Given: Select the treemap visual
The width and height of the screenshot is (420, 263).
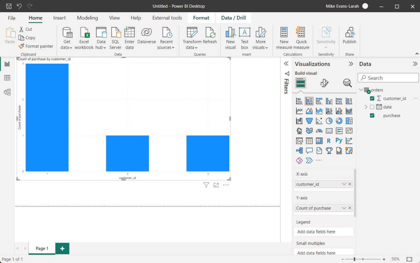Looking at the screenshot, I should coord(349,121).
